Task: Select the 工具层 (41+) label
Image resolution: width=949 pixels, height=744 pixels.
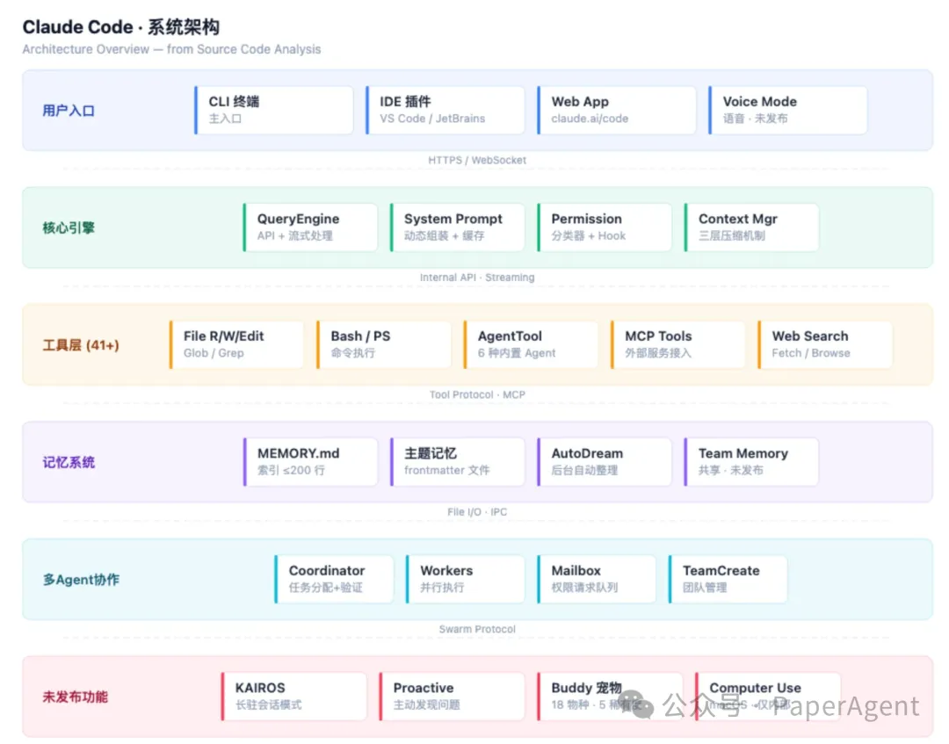Action: [81, 345]
